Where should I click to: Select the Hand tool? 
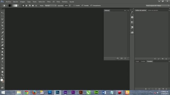point(2,72)
